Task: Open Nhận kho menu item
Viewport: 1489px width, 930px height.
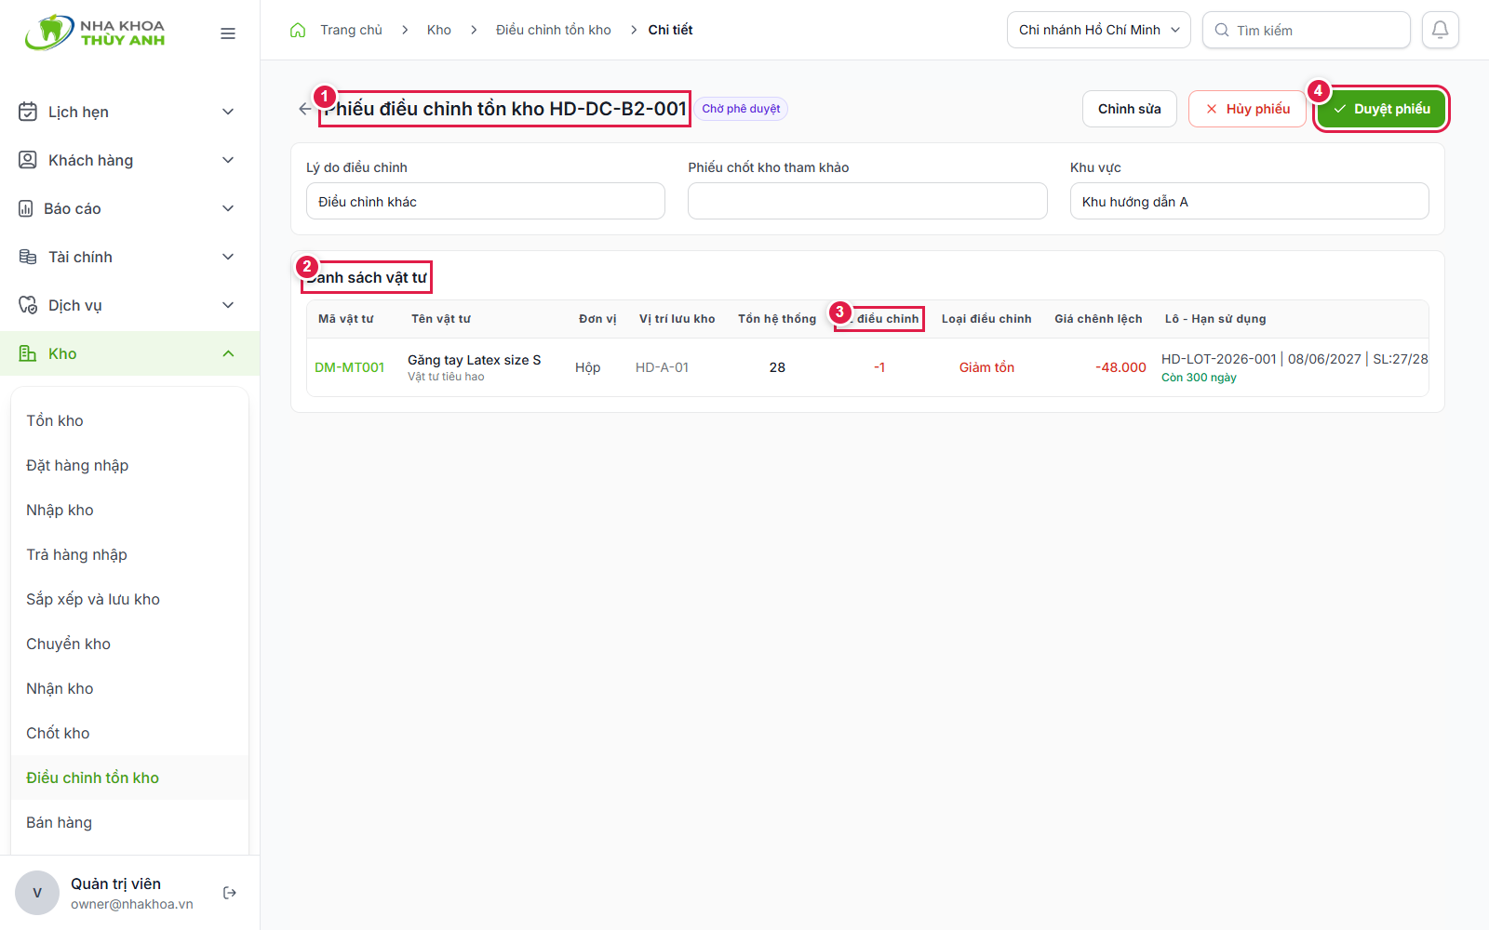Action: (x=129, y=688)
